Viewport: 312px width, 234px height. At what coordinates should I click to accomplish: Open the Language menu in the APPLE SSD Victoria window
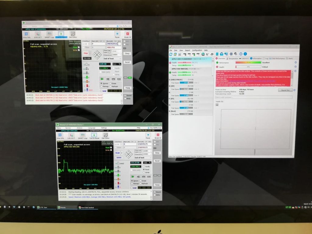[x=91, y=128]
